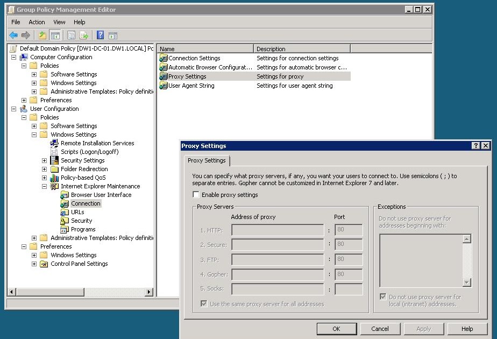Click the blue Help question mark toolbar icon
The height and width of the screenshot is (339, 497).
(100, 35)
